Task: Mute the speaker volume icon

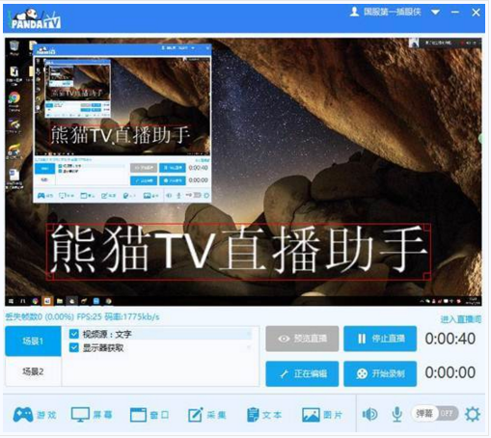Action: pyautogui.click(x=370, y=415)
